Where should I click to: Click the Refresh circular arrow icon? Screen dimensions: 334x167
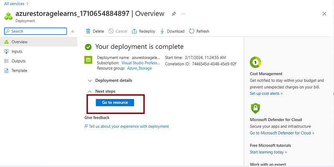(192, 31)
